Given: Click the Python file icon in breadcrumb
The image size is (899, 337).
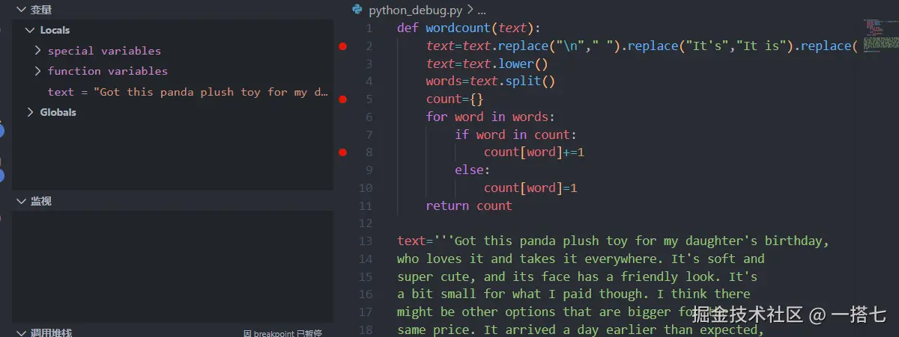Looking at the screenshot, I should (357, 10).
